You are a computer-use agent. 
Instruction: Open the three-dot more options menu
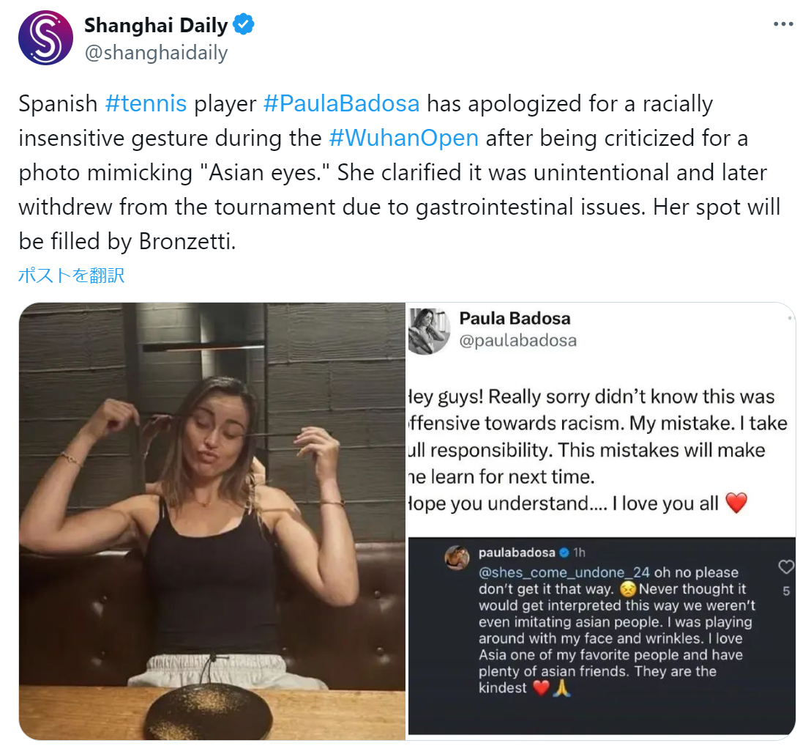coord(783,24)
